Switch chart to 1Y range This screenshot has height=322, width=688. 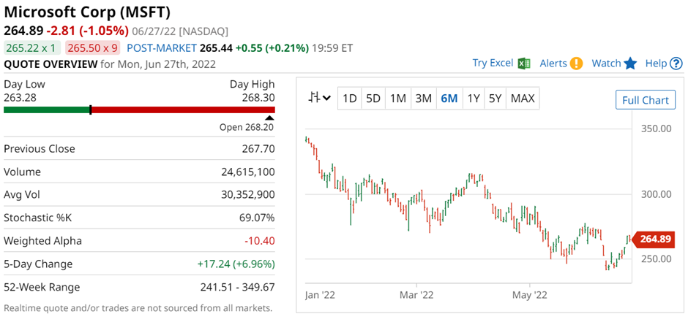(x=473, y=98)
